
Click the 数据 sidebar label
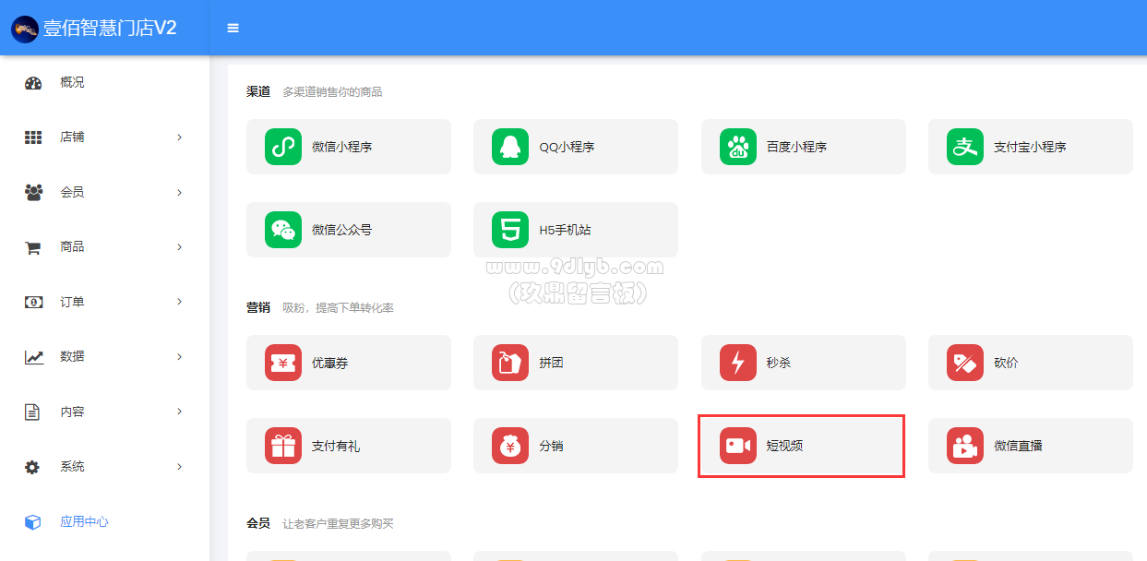(x=72, y=357)
